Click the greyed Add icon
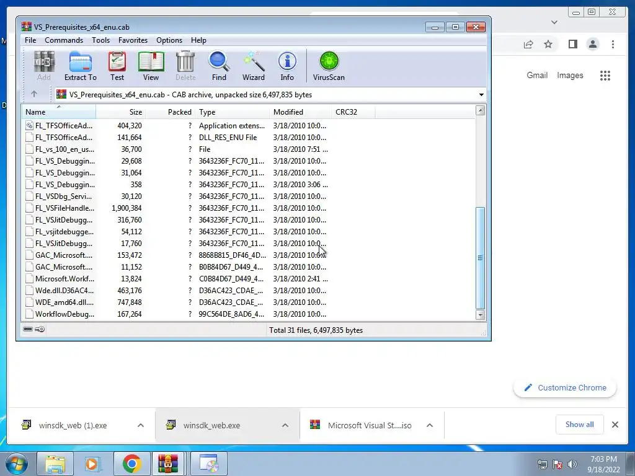 pyautogui.click(x=44, y=66)
